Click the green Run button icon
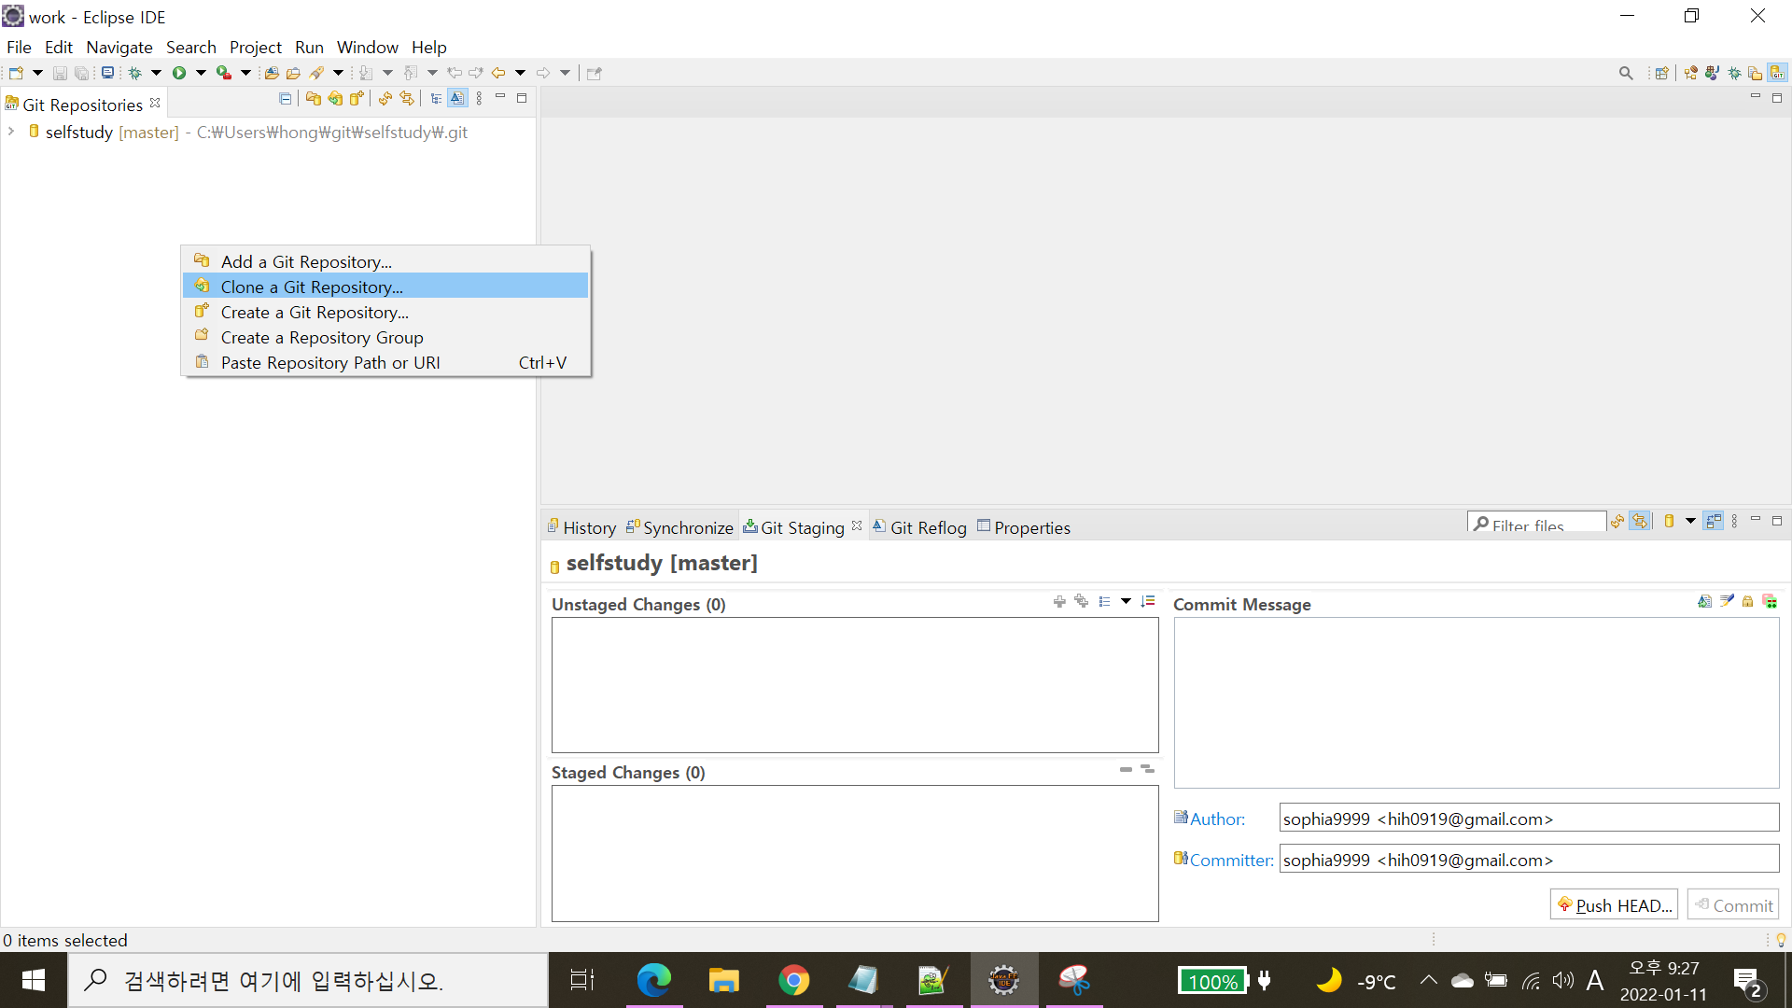This screenshot has width=1792, height=1008. [x=179, y=73]
